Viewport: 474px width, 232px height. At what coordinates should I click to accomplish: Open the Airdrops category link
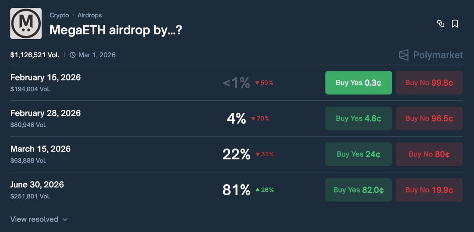click(90, 15)
